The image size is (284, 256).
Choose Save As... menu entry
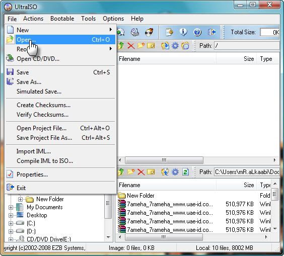(60, 82)
